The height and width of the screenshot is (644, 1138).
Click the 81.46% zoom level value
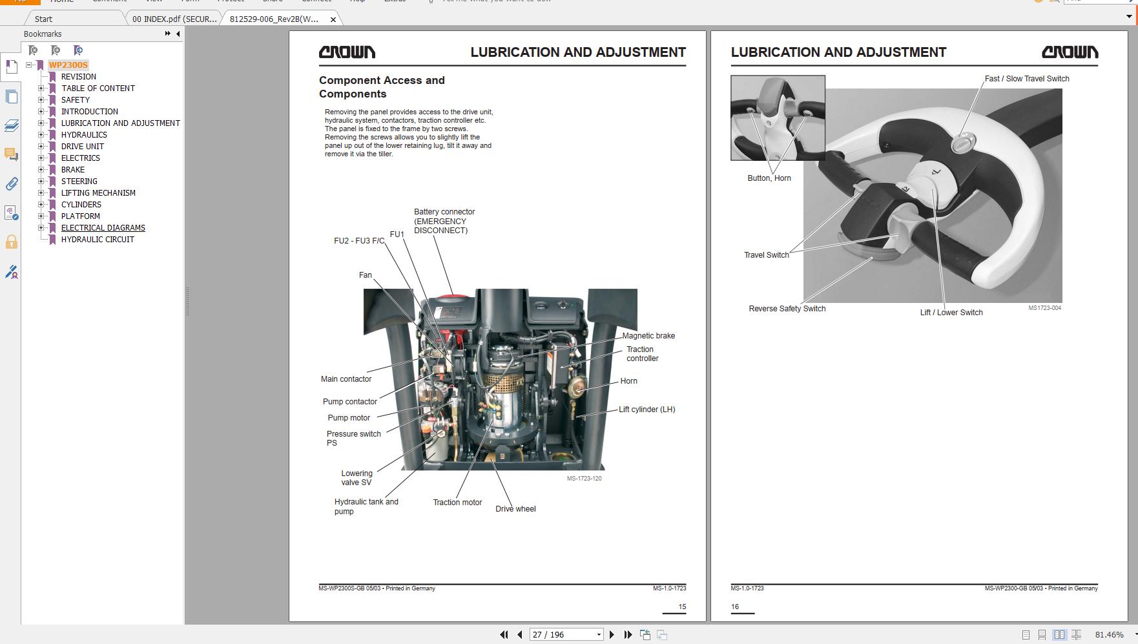point(1110,635)
